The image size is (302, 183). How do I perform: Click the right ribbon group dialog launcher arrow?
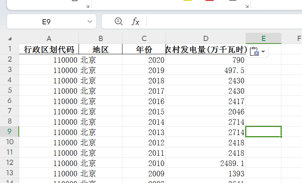tap(247, 6)
